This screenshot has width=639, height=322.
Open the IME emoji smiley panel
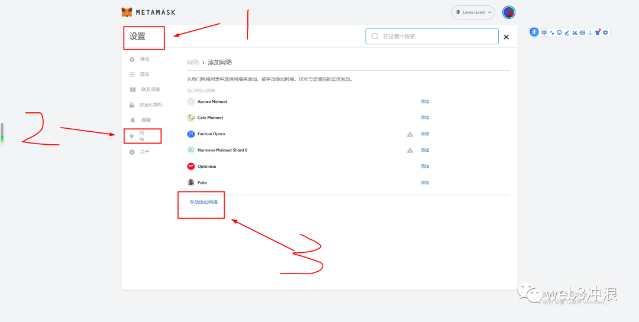559,32
